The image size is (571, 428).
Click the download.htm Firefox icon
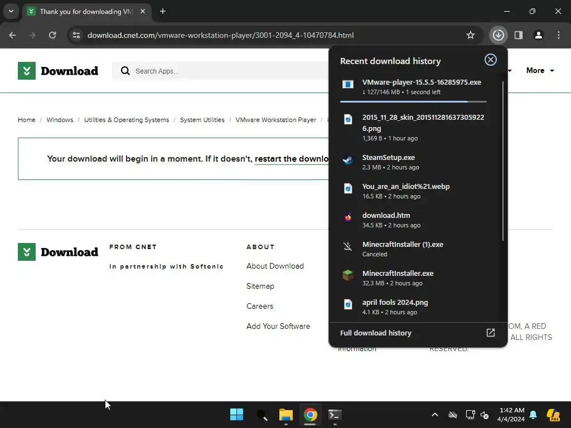point(348,217)
